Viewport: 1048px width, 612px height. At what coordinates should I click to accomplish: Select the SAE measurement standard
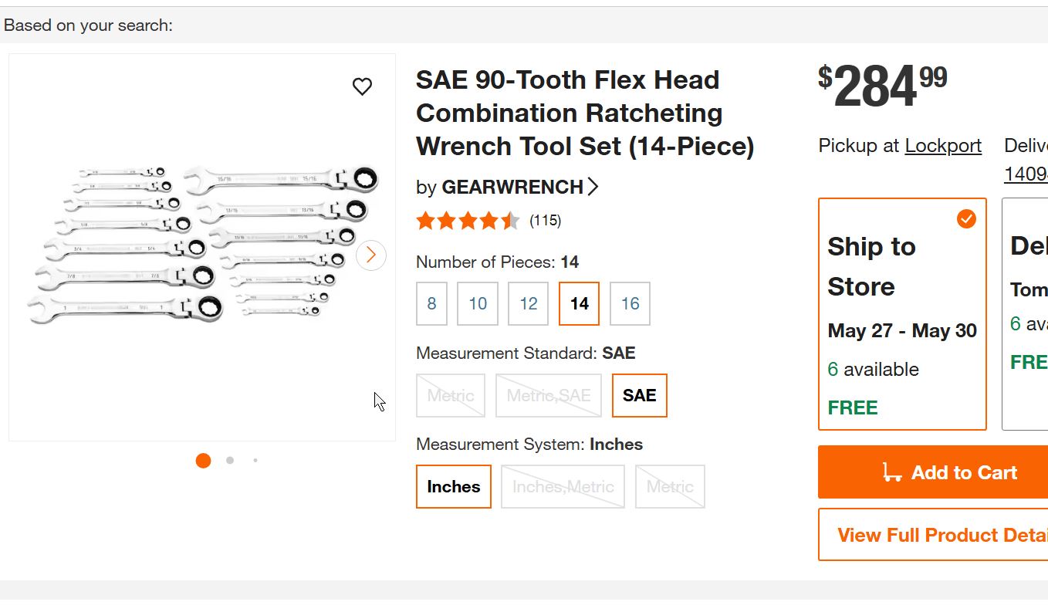[639, 395]
